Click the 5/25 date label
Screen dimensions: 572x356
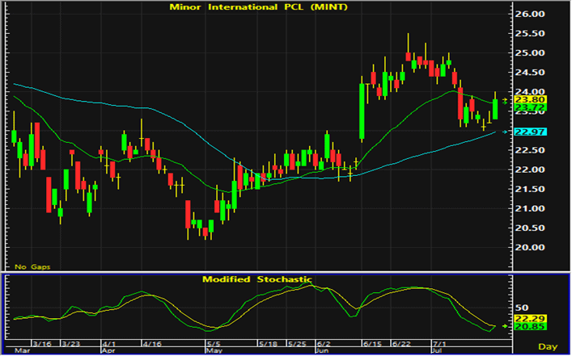pos(295,344)
